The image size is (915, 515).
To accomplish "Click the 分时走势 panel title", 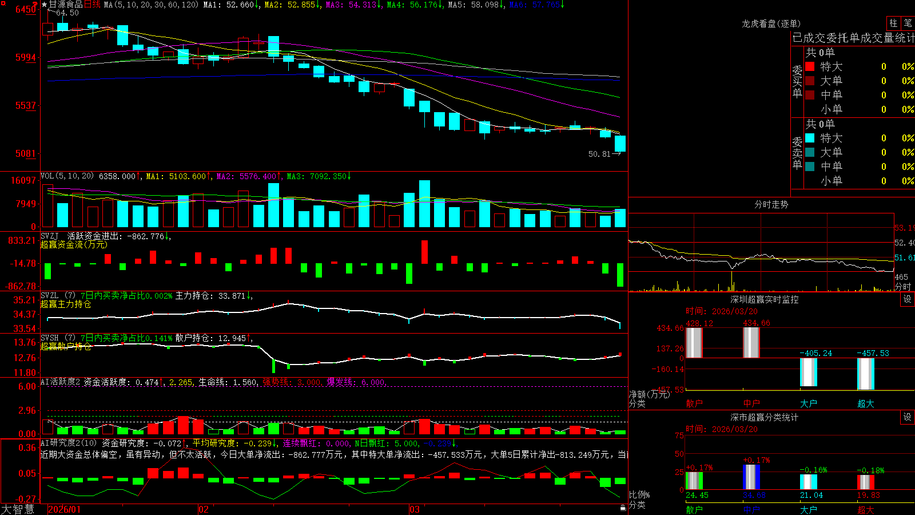I will click(x=771, y=204).
